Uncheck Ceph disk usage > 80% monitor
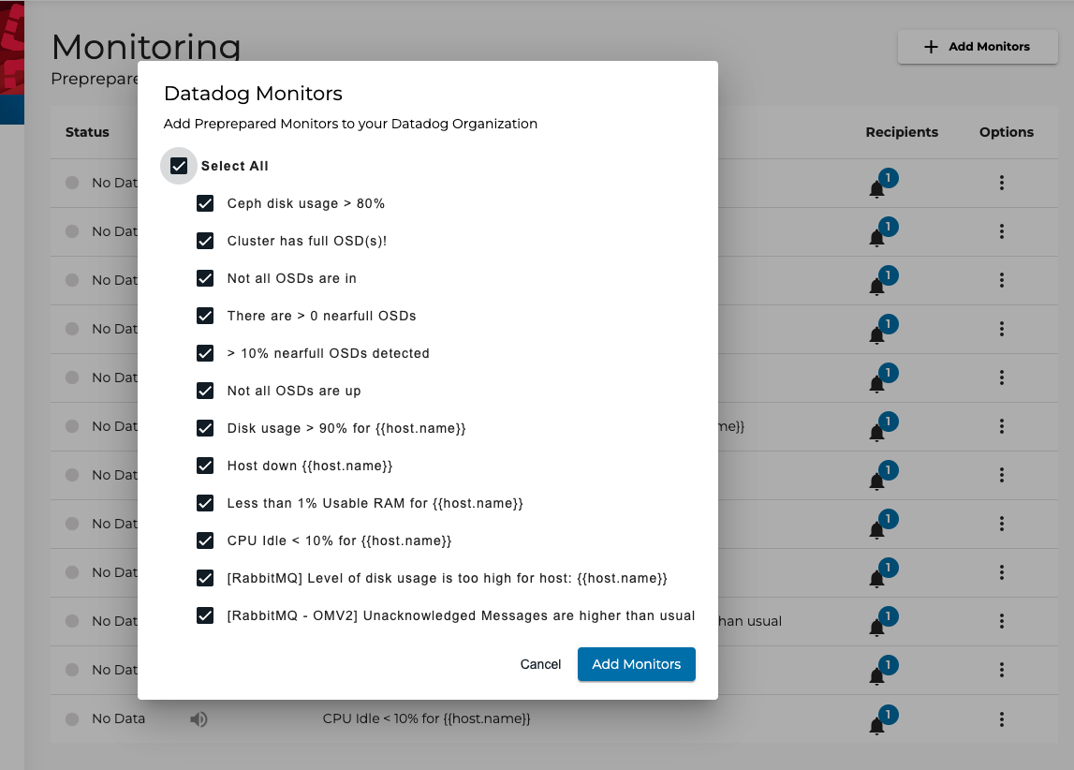This screenshot has height=770, width=1074. coord(205,203)
